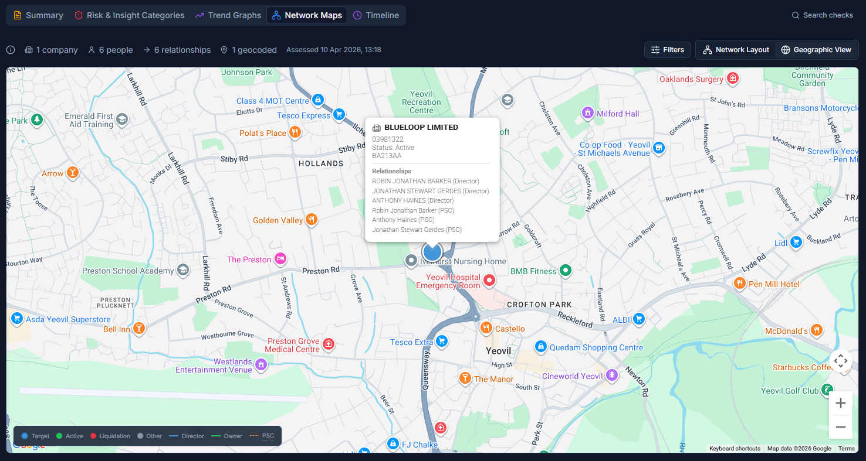
Task: Go to the Timeline tab
Action: tap(376, 15)
